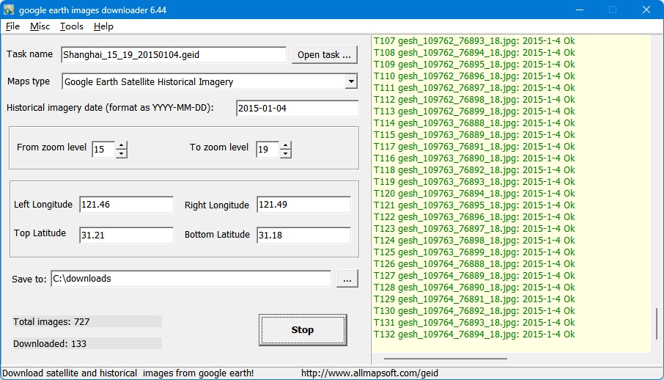The height and width of the screenshot is (380, 664).
Task: Click the From zoom level field
Action: [104, 150]
